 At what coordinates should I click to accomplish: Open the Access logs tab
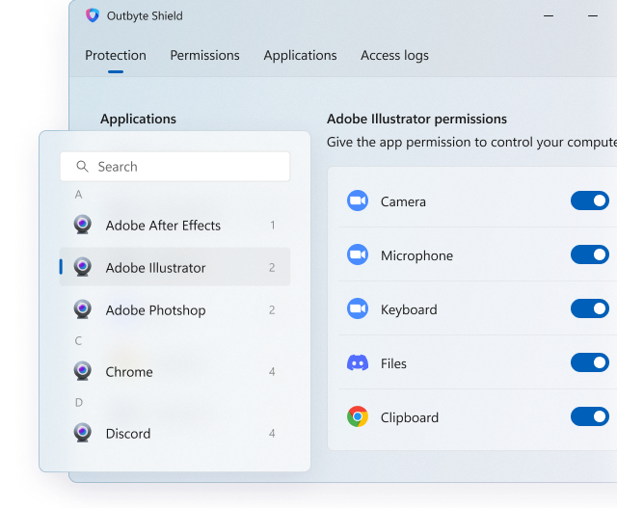394,56
